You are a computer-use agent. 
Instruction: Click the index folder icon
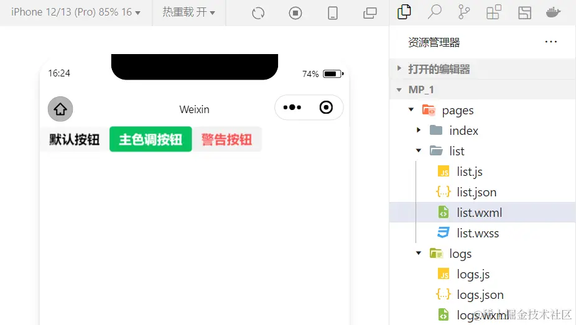[x=436, y=130]
